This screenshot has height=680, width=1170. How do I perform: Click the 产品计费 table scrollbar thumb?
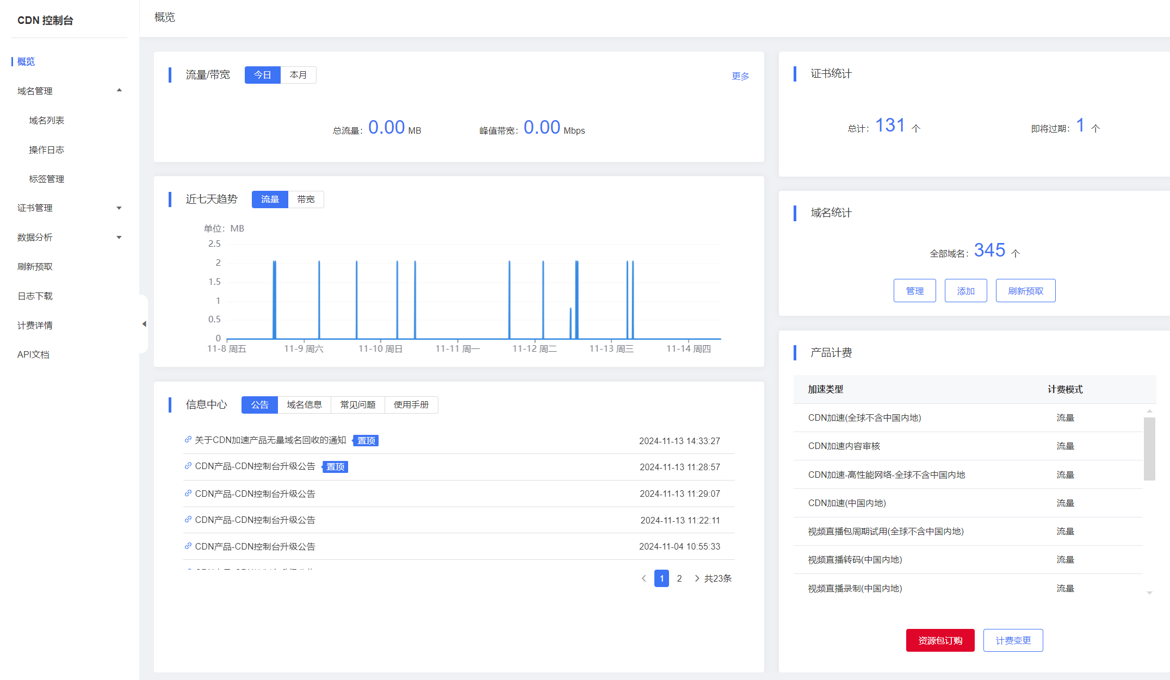pos(1149,449)
